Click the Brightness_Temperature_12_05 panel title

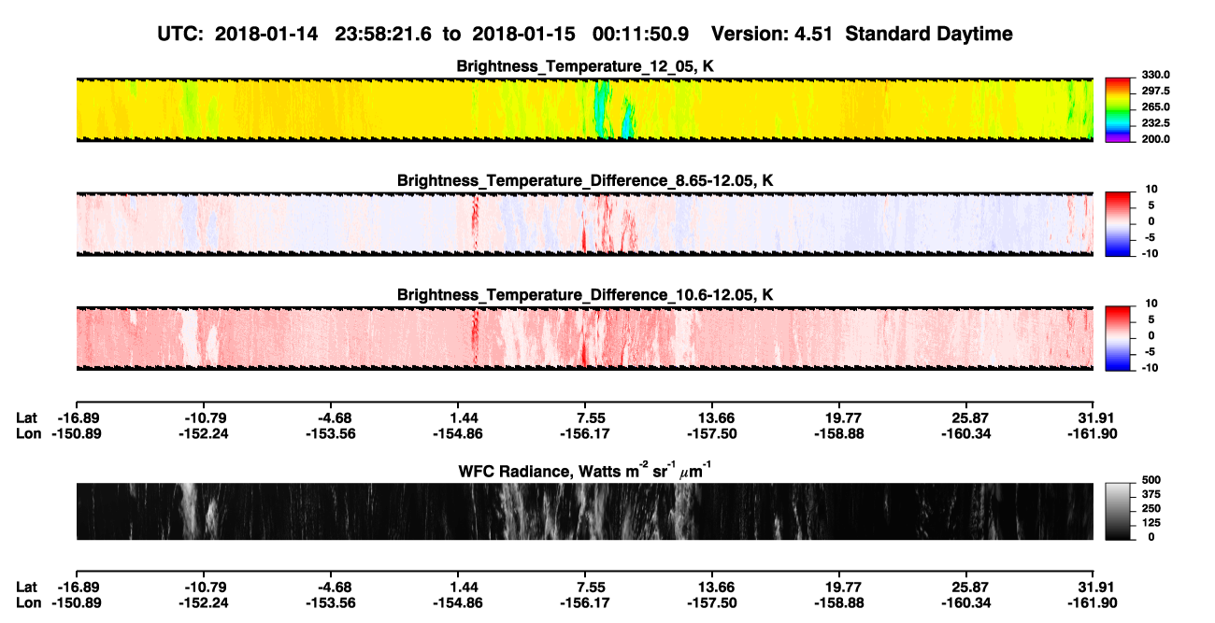pyautogui.click(x=585, y=66)
